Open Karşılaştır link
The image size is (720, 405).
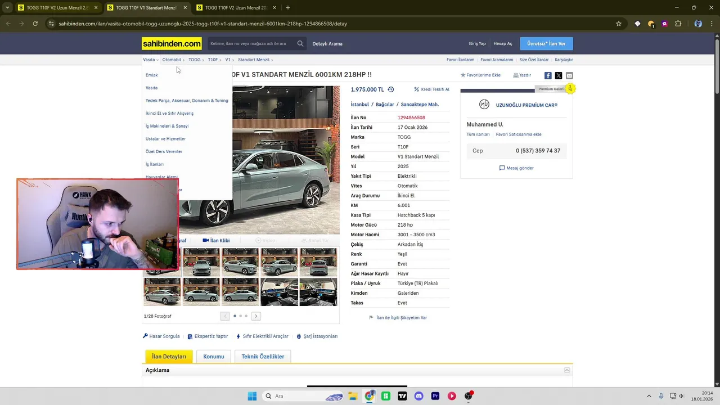point(564,60)
